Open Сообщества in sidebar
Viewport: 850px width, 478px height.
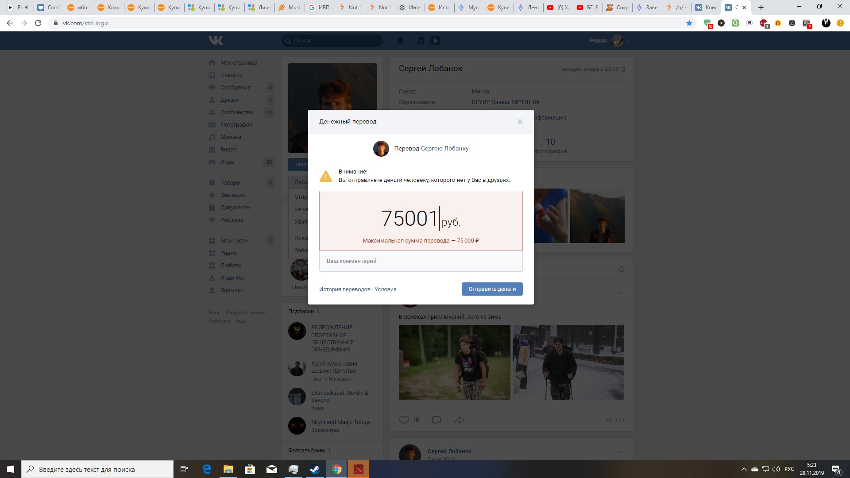pos(236,112)
